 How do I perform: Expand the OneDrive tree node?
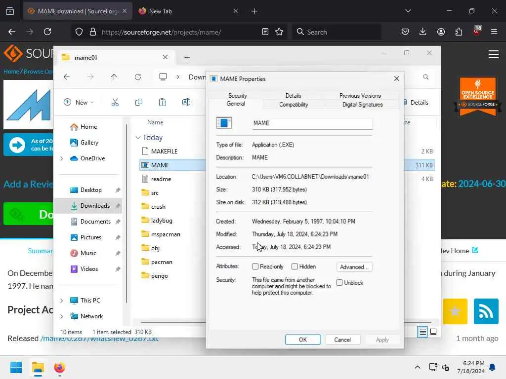61,158
